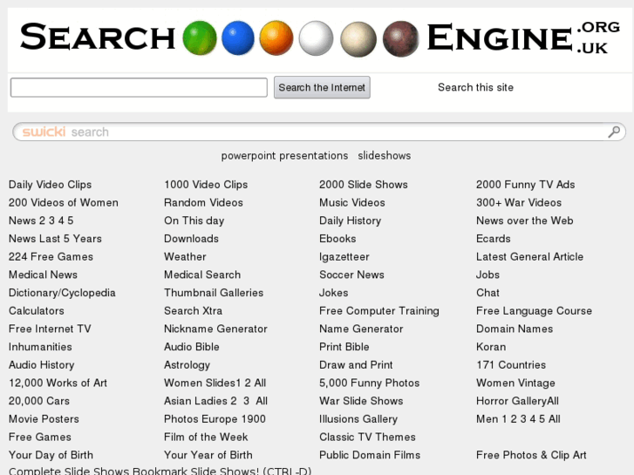Click the green ball in logo

point(200,38)
